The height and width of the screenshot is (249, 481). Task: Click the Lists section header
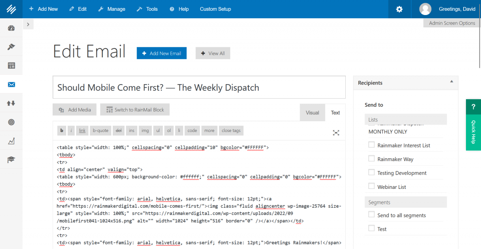tap(405, 120)
